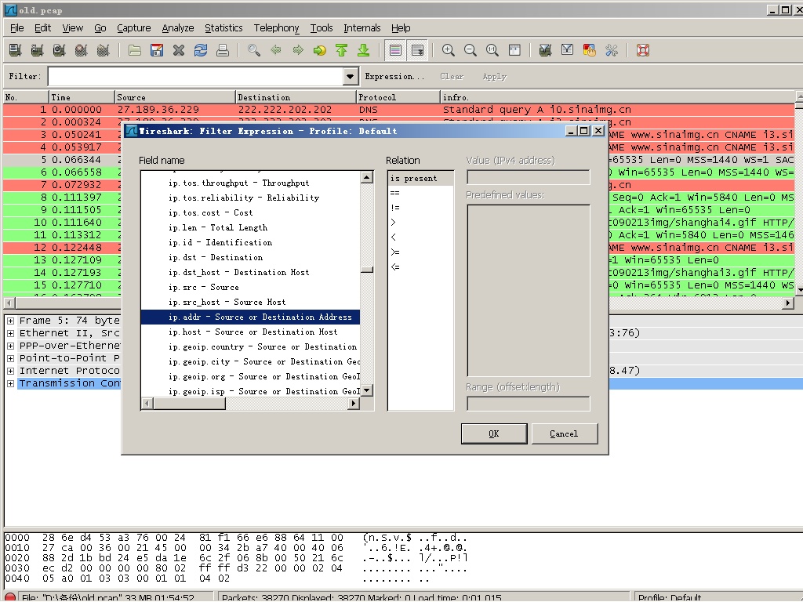Open the capture options icon

tap(37, 50)
